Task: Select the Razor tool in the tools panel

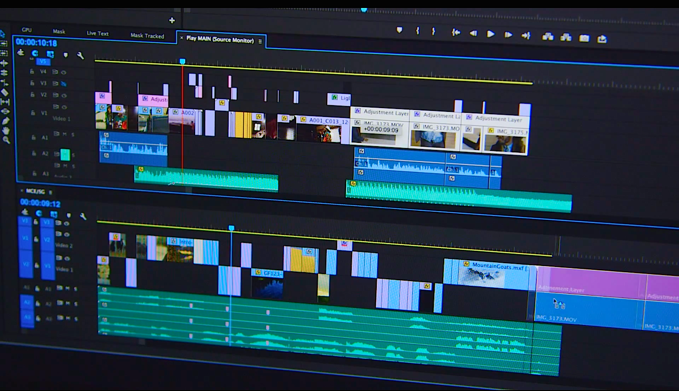Action: [x=4, y=92]
